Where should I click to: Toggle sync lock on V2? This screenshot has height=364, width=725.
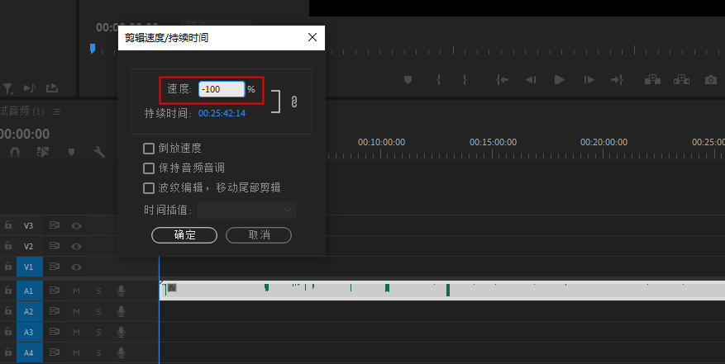click(x=55, y=246)
